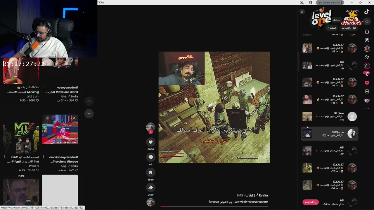Select the المتابعون notifications tab
Screen dimensions: 374x210
[x=332, y=28]
